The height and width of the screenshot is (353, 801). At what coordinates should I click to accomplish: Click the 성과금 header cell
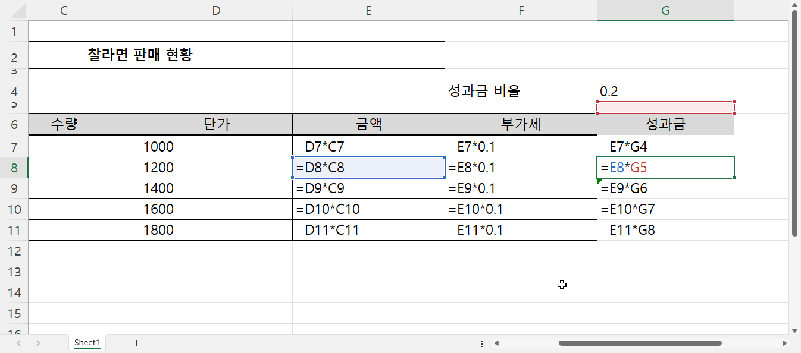click(665, 124)
